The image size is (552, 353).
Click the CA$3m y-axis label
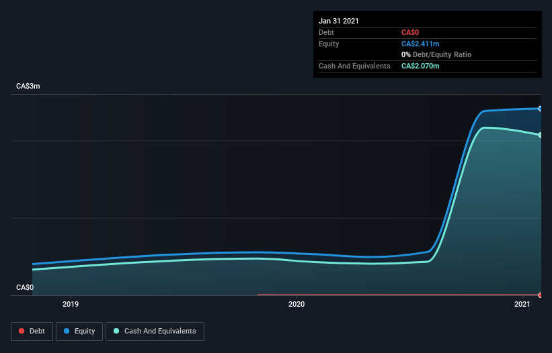(28, 86)
